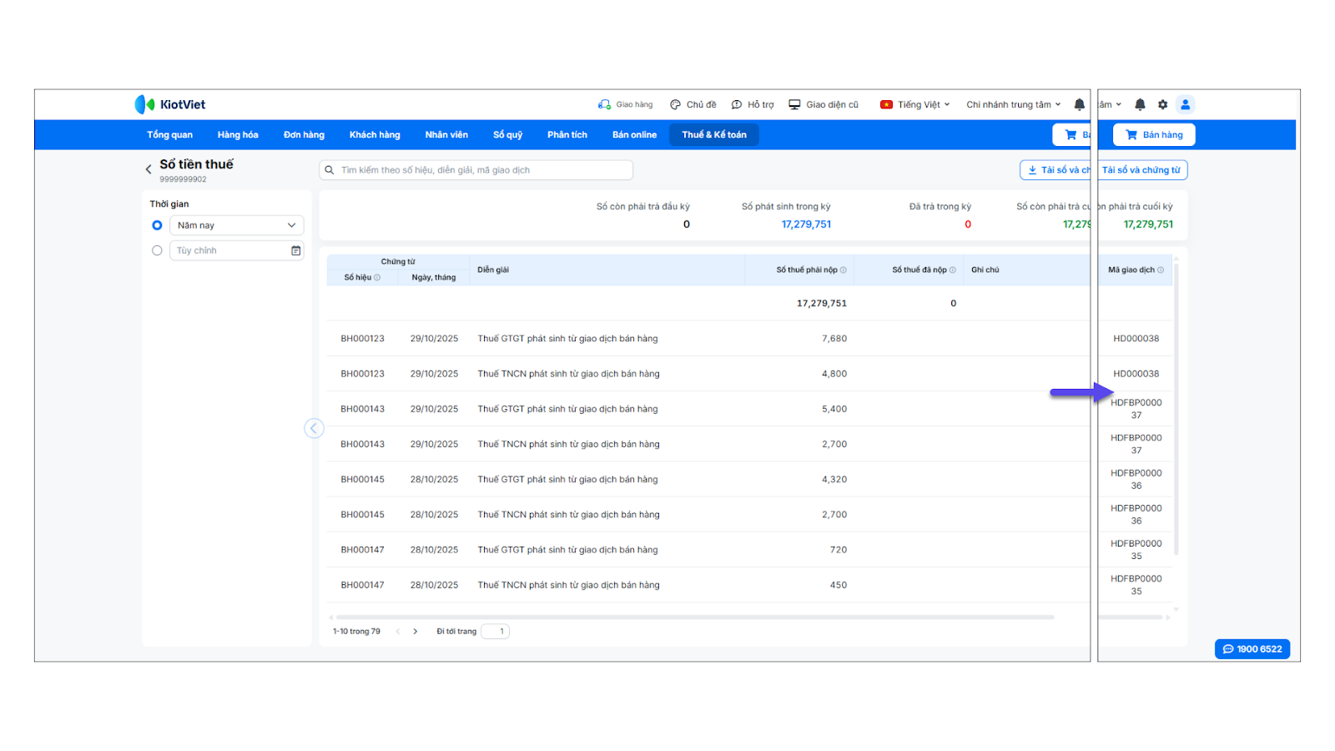Click the Hỗ trợ support icon
1335x751 pixels.
(737, 104)
